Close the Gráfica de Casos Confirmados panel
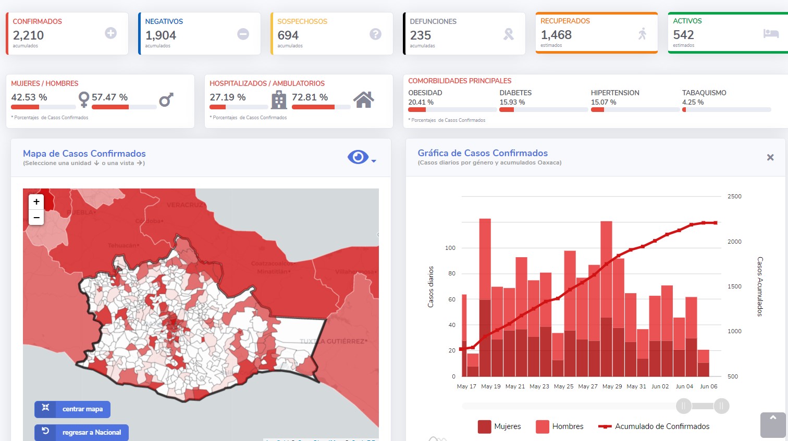This screenshot has width=788, height=441. (x=770, y=157)
